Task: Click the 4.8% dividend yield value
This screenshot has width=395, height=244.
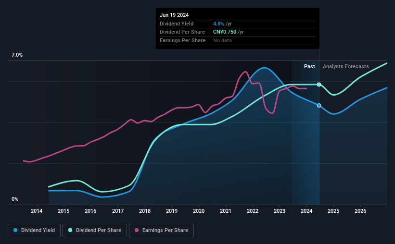Action: [x=218, y=24]
